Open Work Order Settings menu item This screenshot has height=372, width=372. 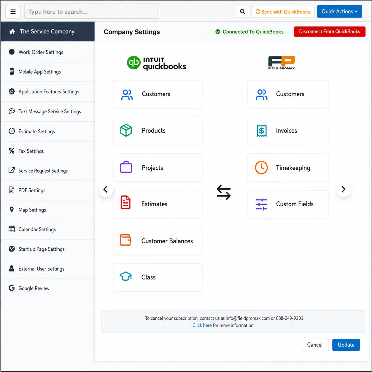coord(47,52)
